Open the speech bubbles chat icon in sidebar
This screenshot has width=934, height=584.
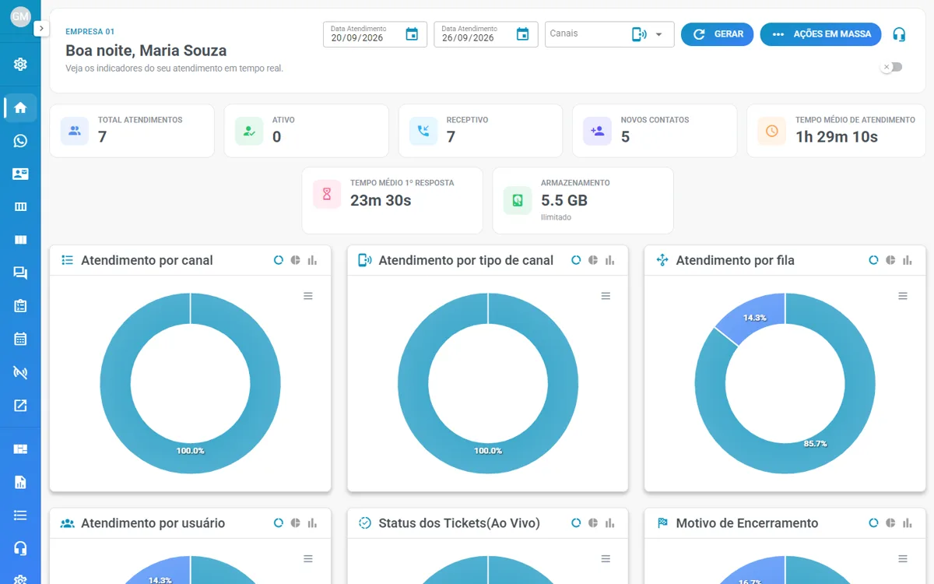(x=20, y=273)
